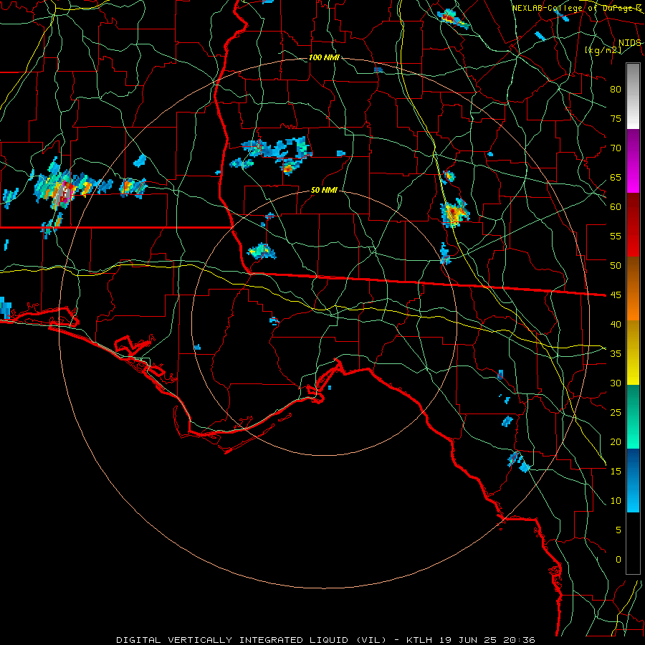This screenshot has height=645, width=645.
Task: Select the 30 value on the VIL scale
Action: tap(616, 383)
